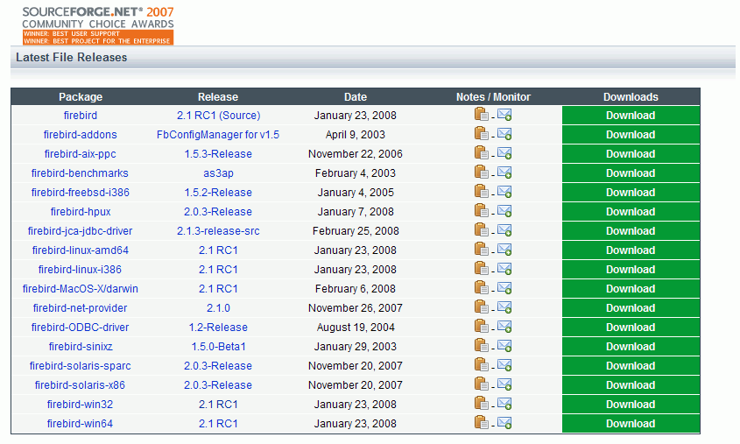Monitor the firebird-addons package via envelope icon
The height and width of the screenshot is (444, 740).
point(504,134)
